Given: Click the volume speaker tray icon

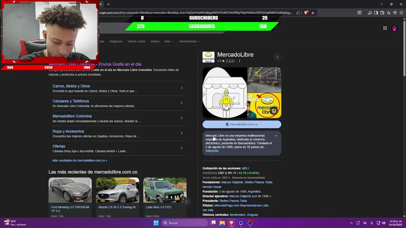Looking at the screenshot, I should point(383,223).
